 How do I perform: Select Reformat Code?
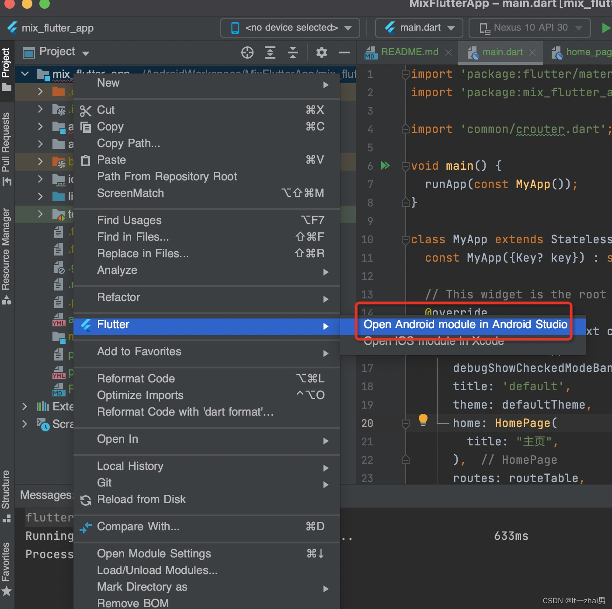tap(207, 379)
